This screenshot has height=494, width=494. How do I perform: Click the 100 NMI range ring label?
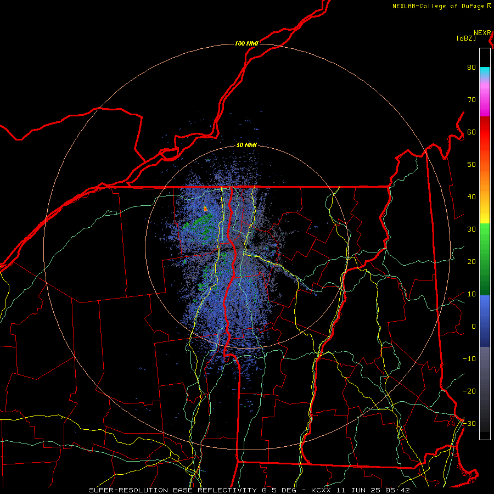[x=246, y=43]
